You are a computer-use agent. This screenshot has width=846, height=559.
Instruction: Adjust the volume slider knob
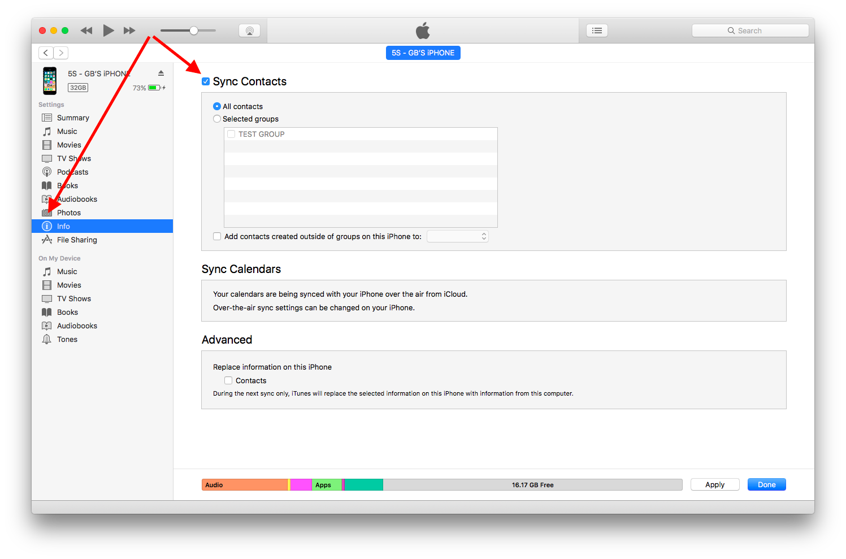click(194, 31)
